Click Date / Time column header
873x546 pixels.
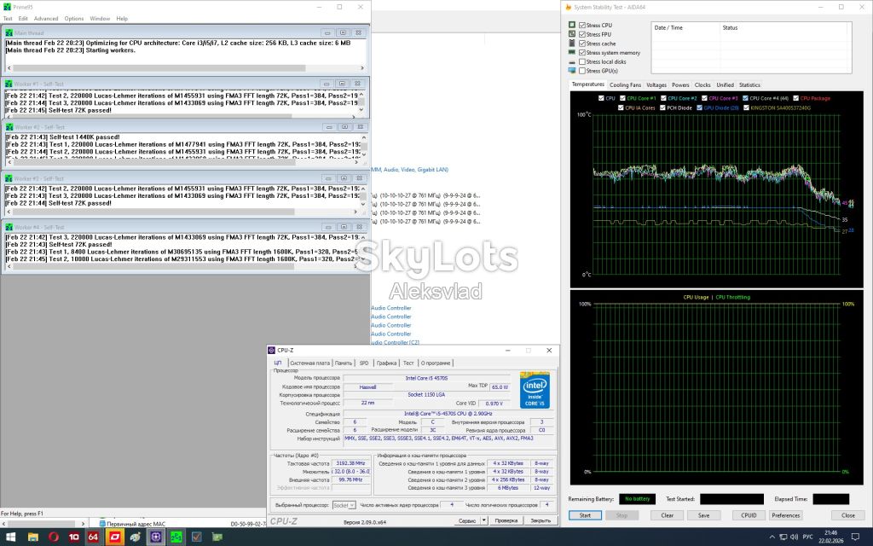[685, 27]
